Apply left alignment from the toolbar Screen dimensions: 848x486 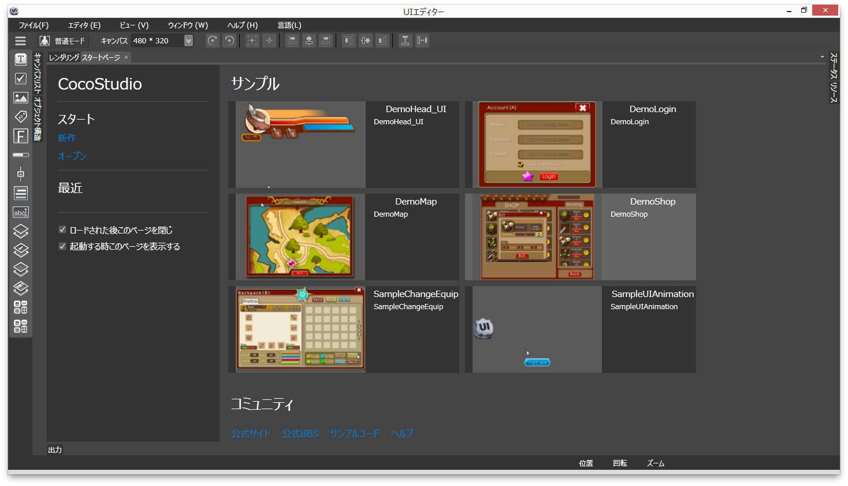[x=292, y=40]
